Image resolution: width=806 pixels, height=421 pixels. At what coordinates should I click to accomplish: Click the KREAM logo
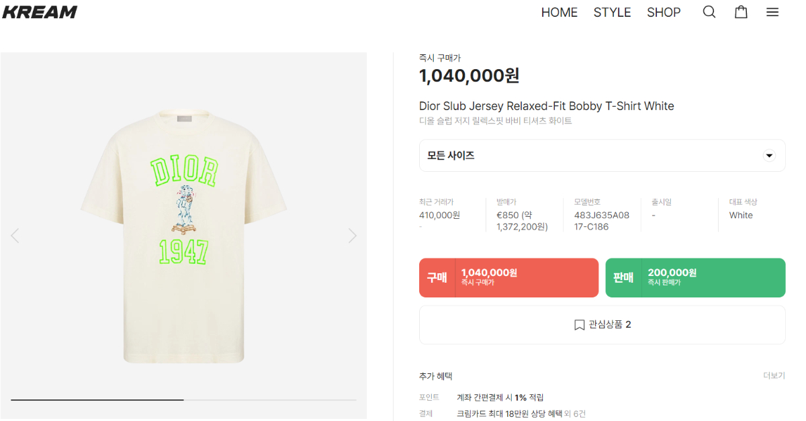(x=40, y=12)
